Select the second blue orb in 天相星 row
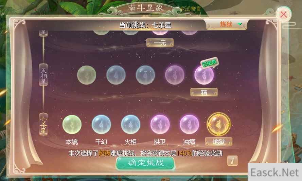 point(116,75)
